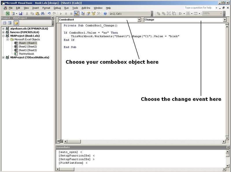Open the Tools menu
Viewport: 231px width, 172px height.
75,8
